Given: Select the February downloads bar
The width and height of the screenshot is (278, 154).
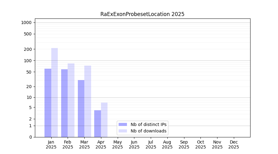Looking at the screenshot, I should point(71,100).
